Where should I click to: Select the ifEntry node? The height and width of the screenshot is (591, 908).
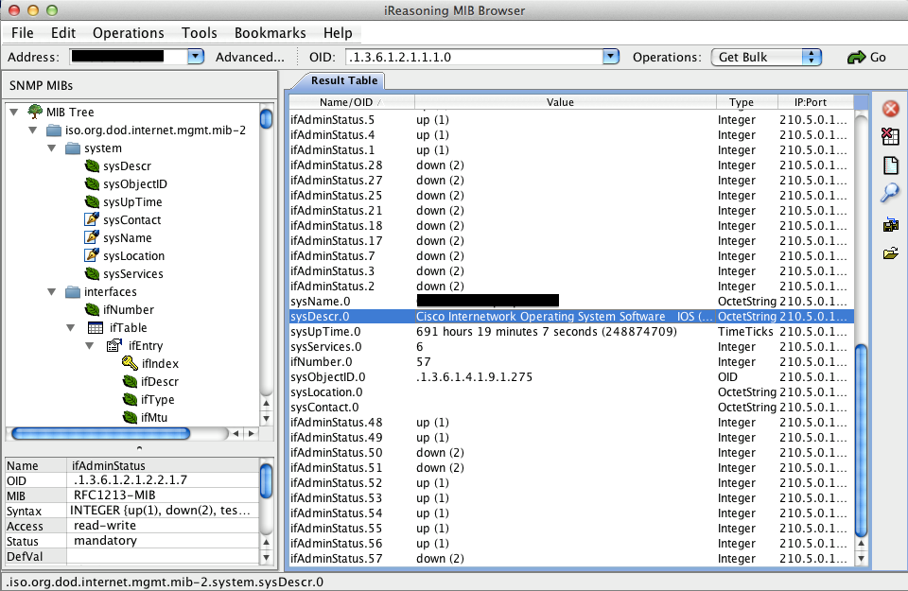coord(134,345)
